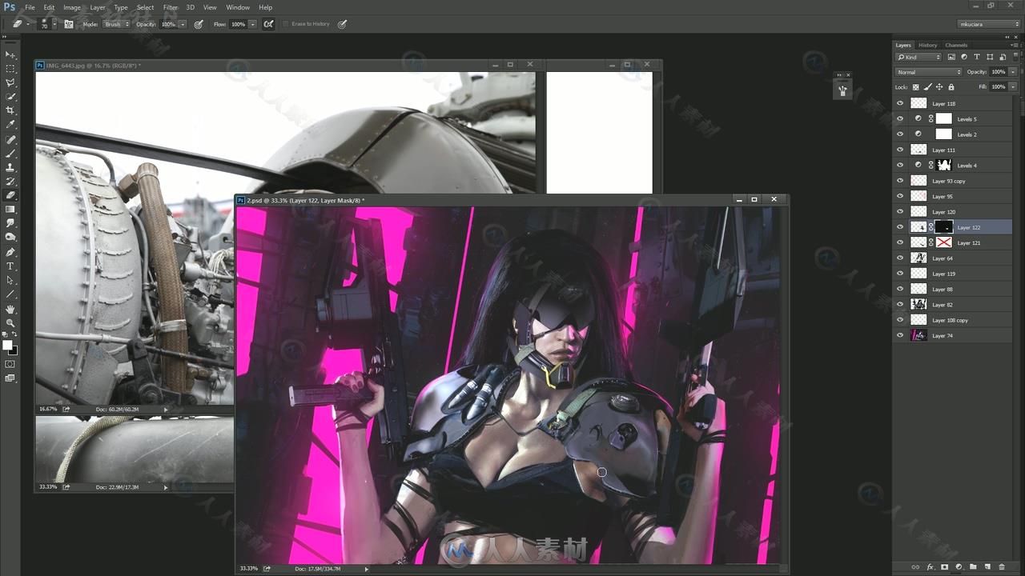Lock all layer attributes
This screenshot has height=576, width=1025.
pyautogui.click(x=951, y=86)
